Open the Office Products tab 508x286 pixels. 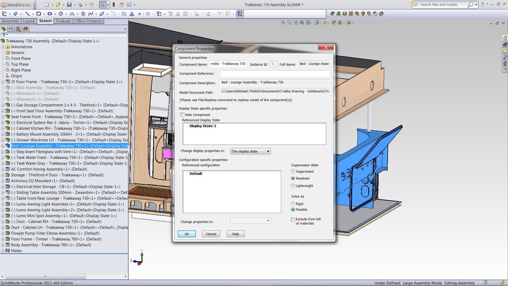88,21
